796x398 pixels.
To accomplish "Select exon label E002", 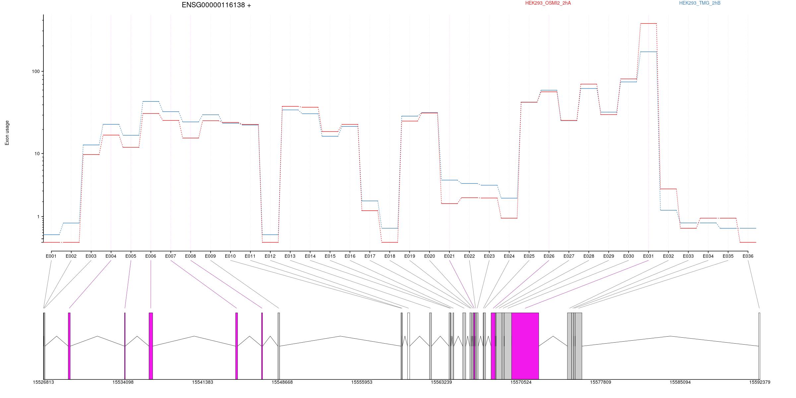I will pyautogui.click(x=71, y=256).
